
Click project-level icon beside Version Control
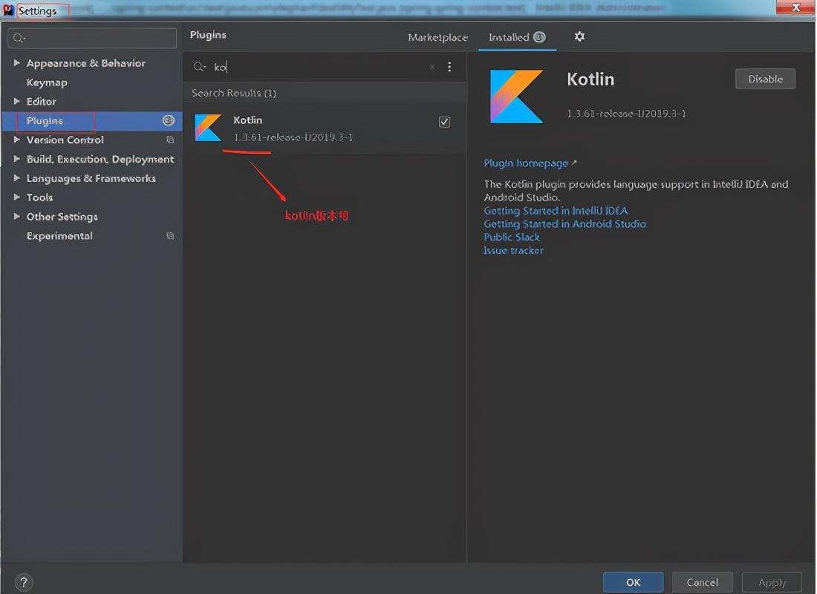[170, 140]
